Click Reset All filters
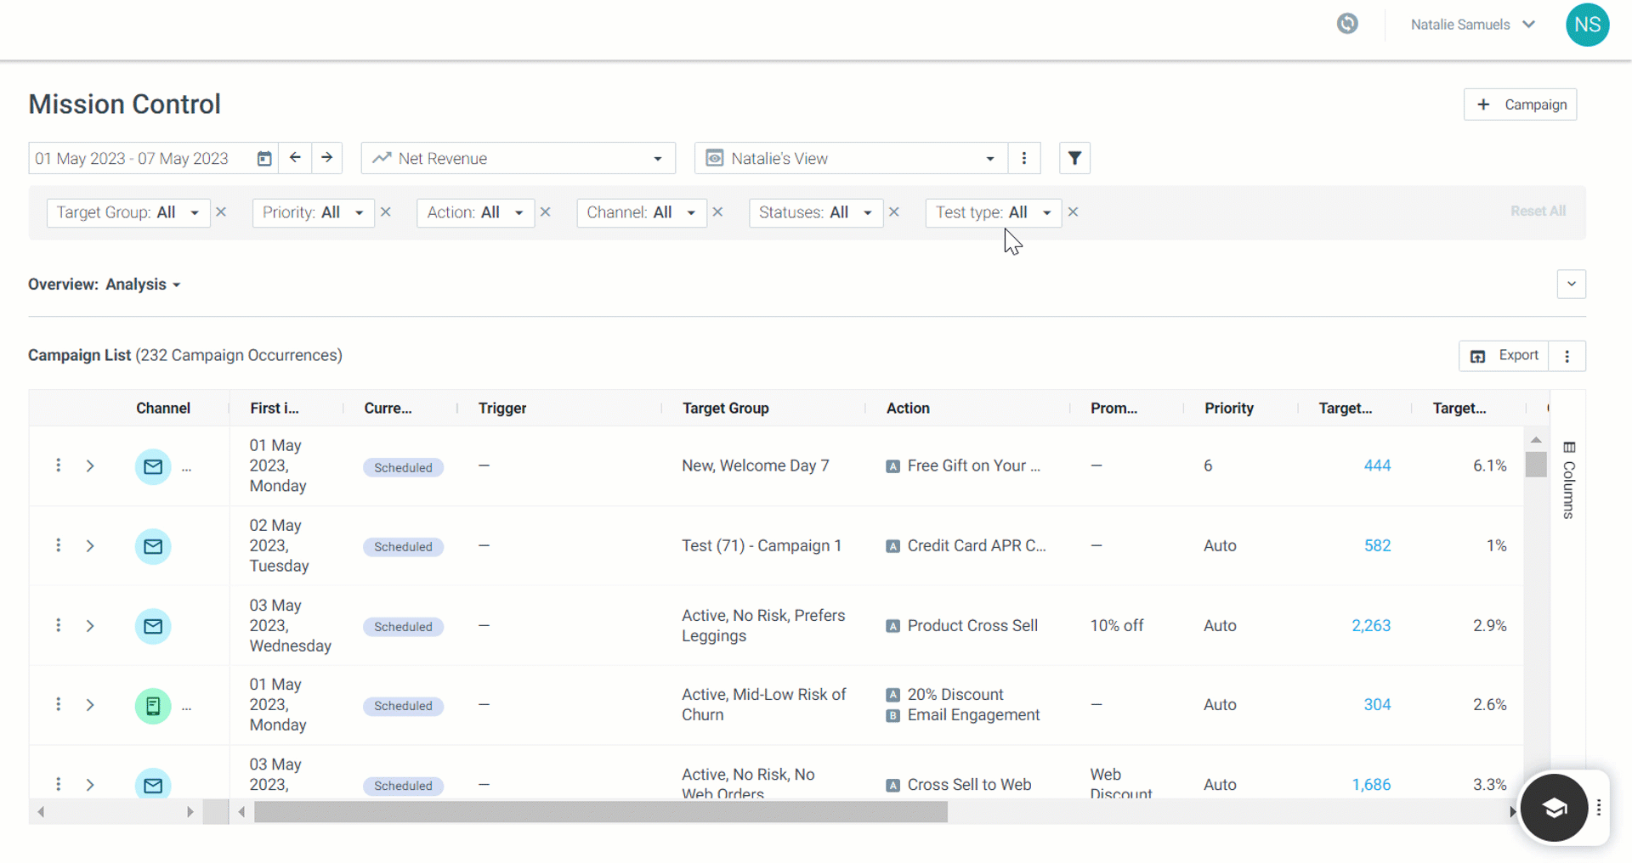The image size is (1632, 863). [1538, 212]
